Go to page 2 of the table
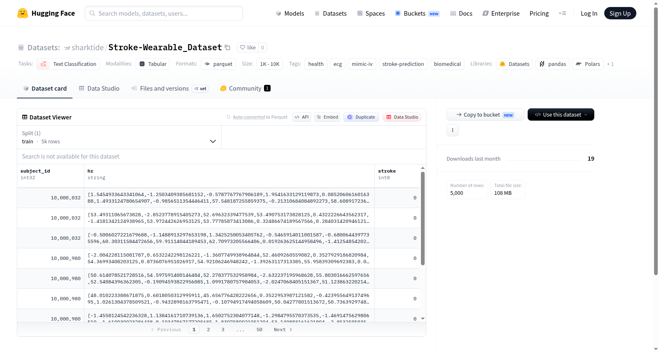This screenshot has height=353, width=659. pos(208,330)
